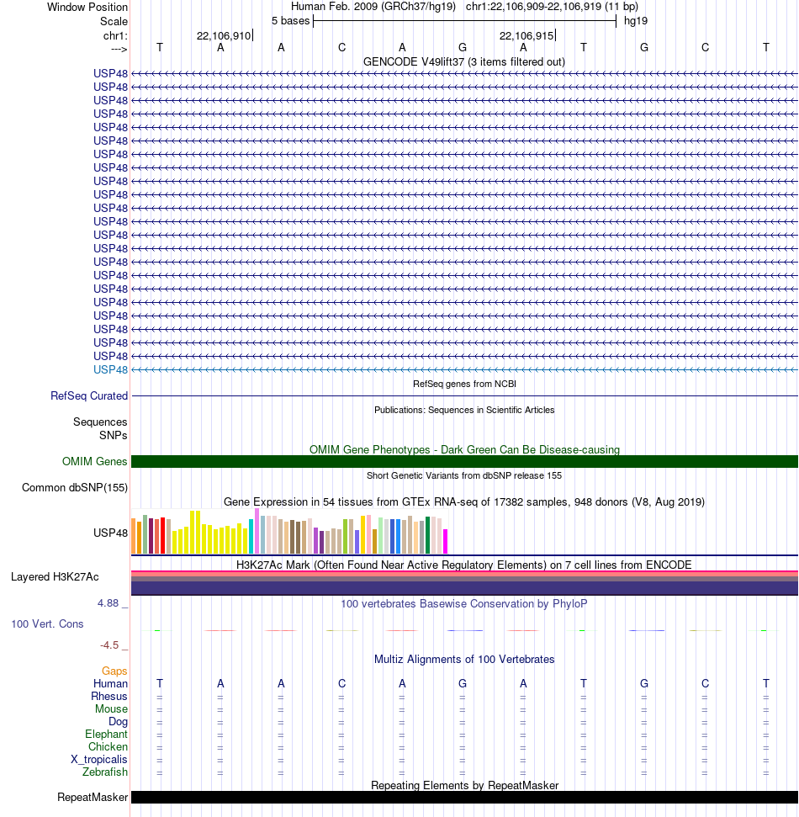Image resolution: width=799 pixels, height=817 pixels.
Task: Click the OMIM Genes label
Action: (95, 462)
